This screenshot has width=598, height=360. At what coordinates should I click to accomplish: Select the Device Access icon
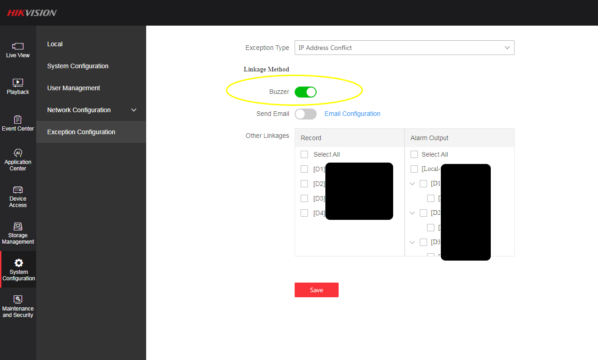click(x=18, y=190)
